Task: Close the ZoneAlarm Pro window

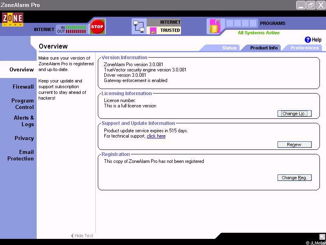Action: click(x=321, y=5)
